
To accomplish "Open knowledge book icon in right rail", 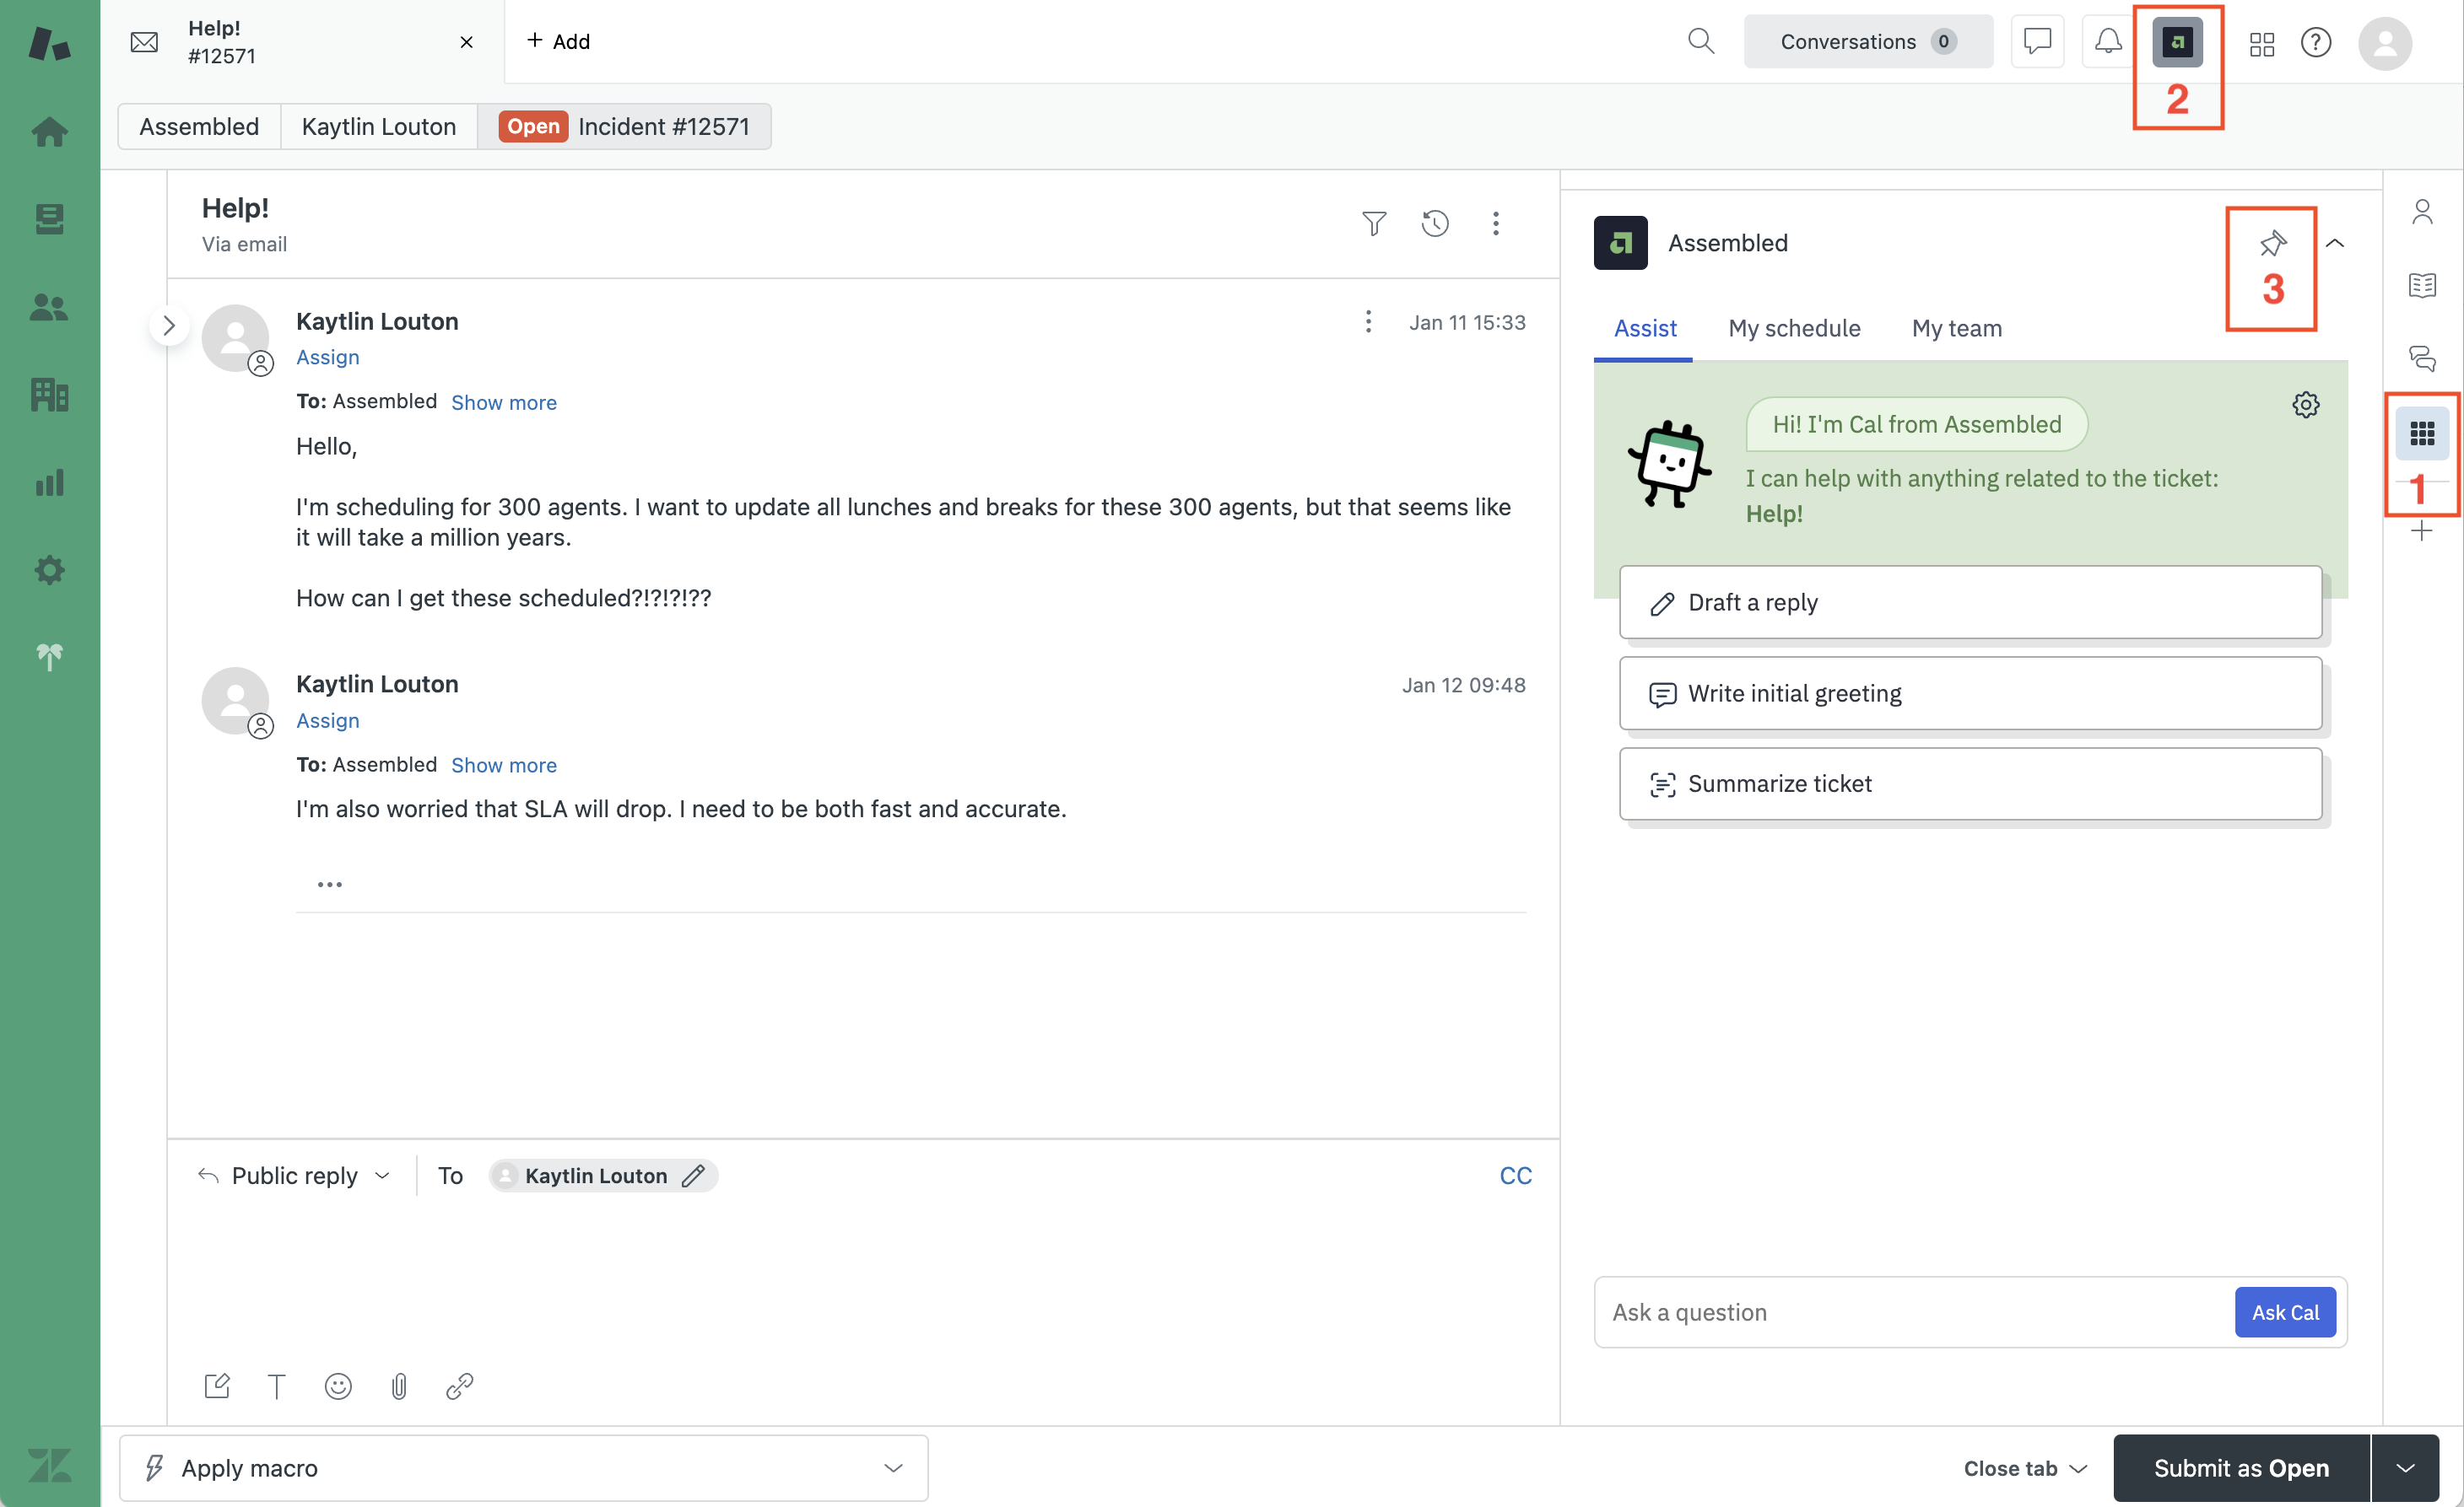I will [2422, 286].
